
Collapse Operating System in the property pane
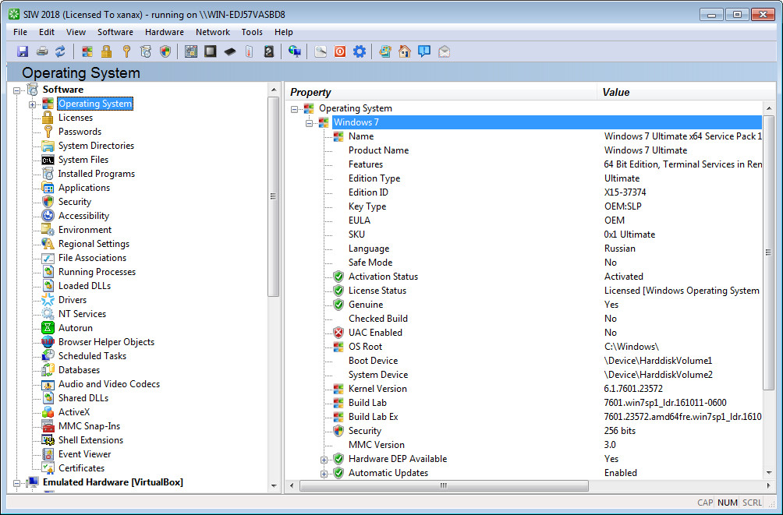coord(294,109)
